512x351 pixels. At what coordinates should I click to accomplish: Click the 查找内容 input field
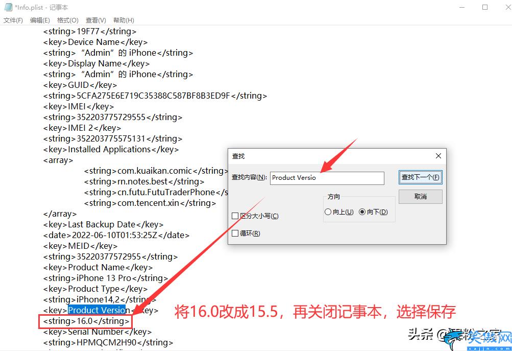(327, 178)
